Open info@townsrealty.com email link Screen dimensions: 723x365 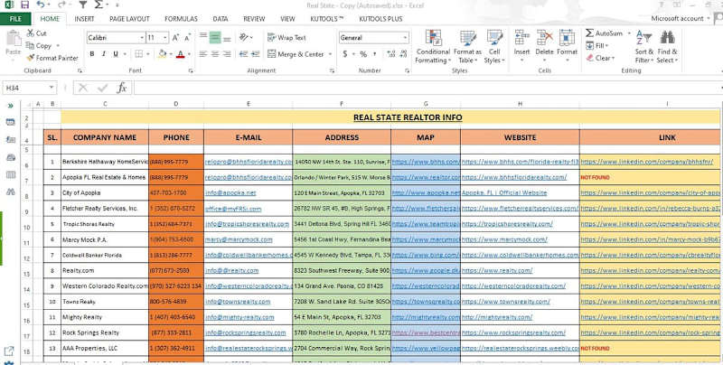pyautogui.click(x=238, y=302)
